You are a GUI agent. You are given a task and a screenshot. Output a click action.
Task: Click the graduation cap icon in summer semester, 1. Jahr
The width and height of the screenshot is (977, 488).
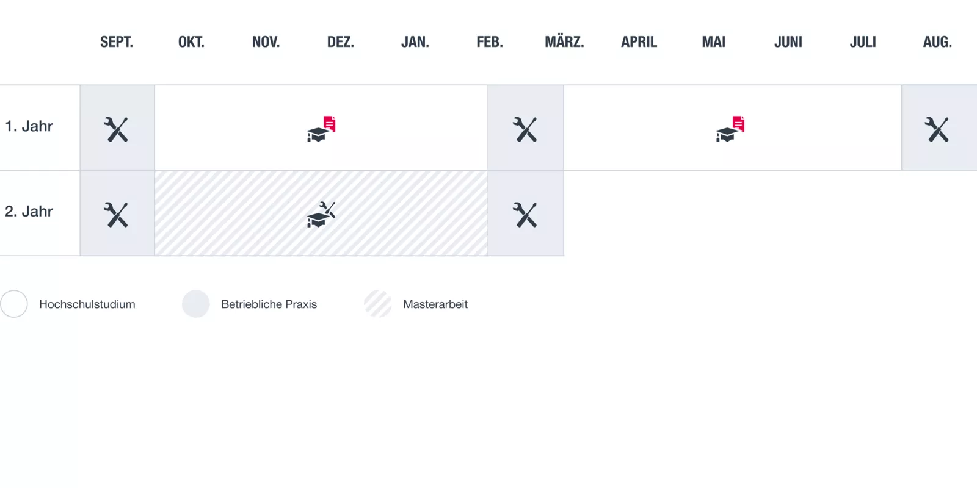pyautogui.click(x=730, y=129)
